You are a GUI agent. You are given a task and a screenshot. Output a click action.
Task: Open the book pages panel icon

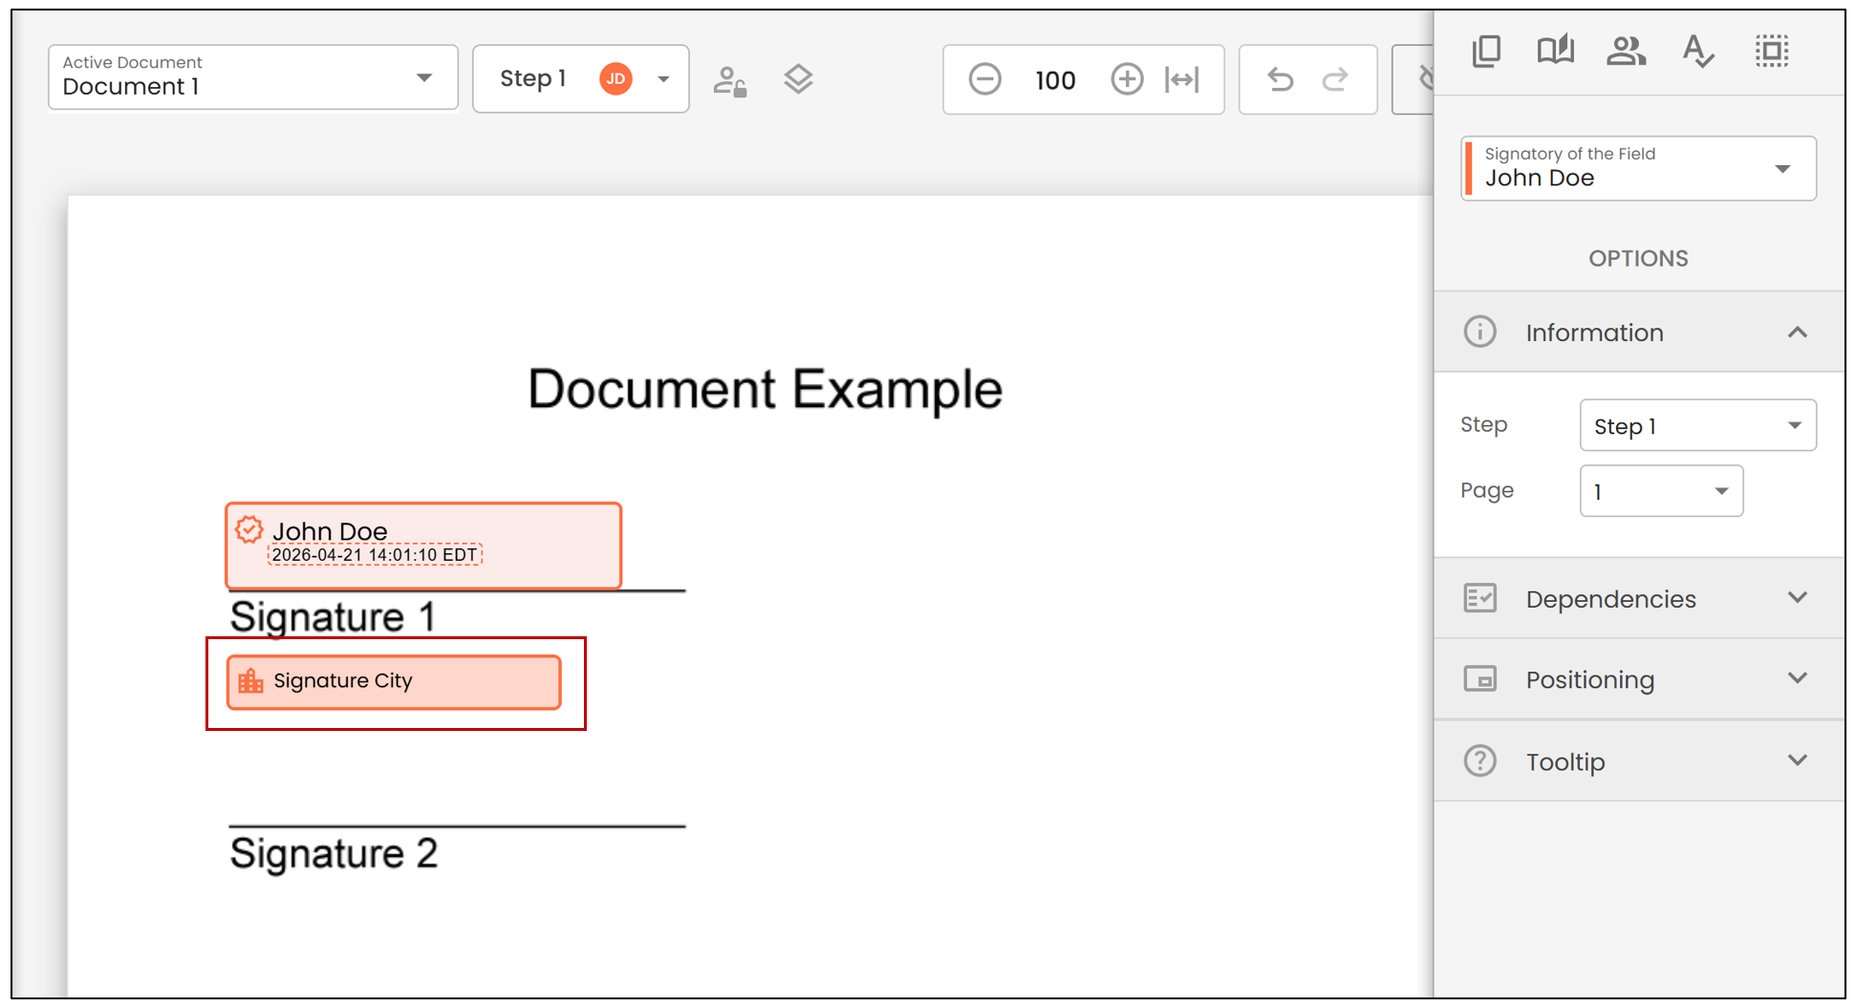pyautogui.click(x=1556, y=51)
